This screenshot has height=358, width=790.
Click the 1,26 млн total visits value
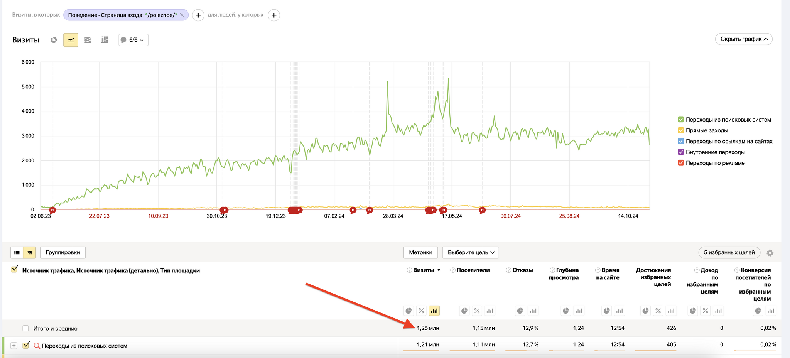[x=428, y=328]
